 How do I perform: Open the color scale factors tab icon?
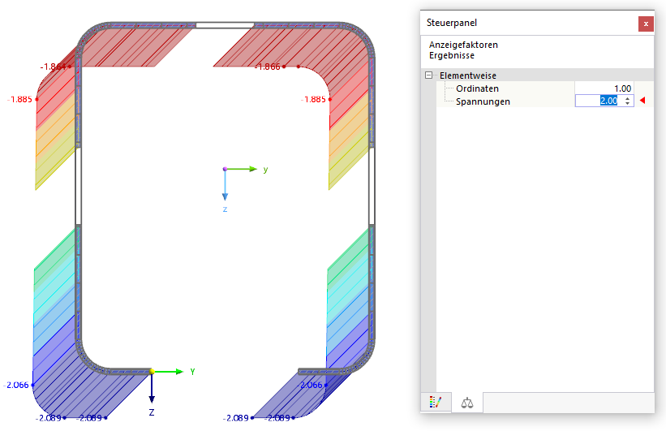pyautogui.click(x=436, y=402)
